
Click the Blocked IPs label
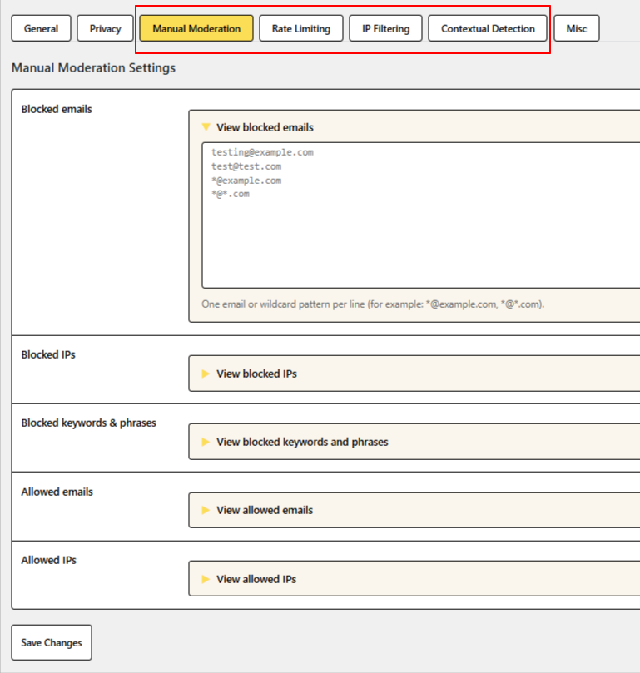click(x=48, y=354)
